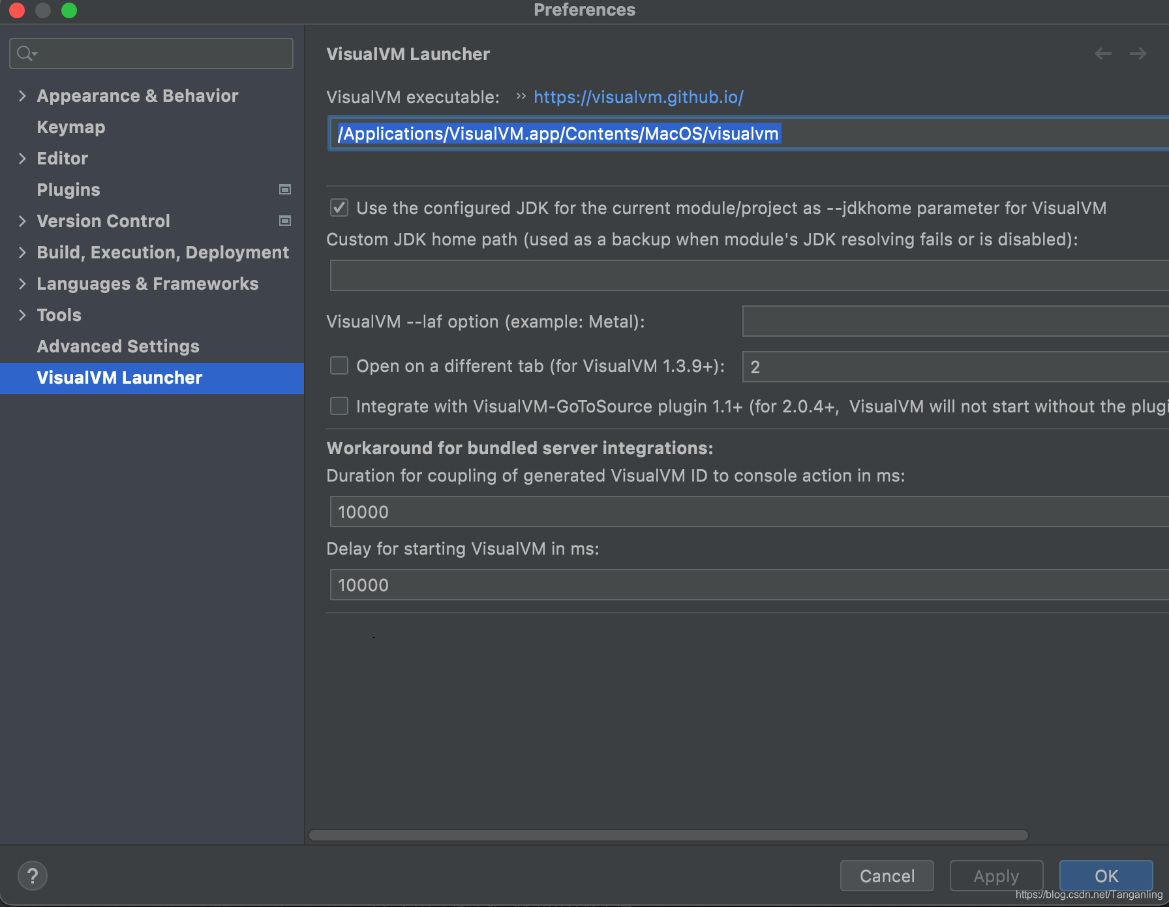Click the forward navigation arrow
The height and width of the screenshot is (907, 1169).
(x=1138, y=54)
